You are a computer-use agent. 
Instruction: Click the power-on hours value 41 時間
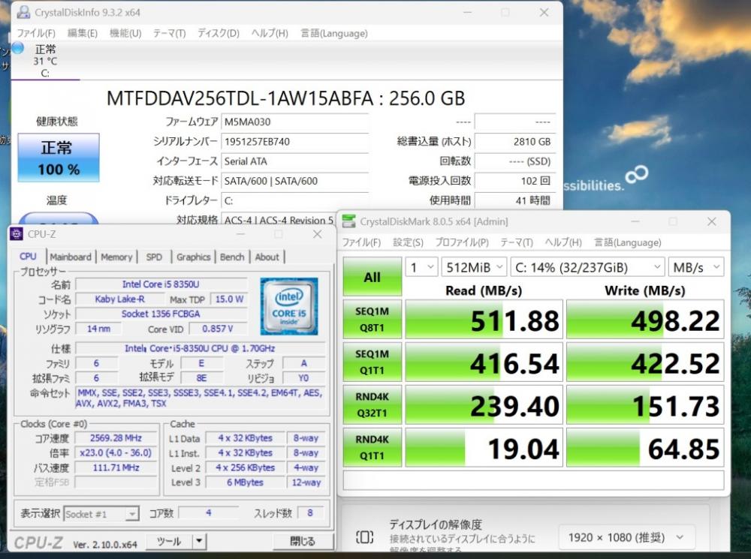pyautogui.click(x=515, y=200)
